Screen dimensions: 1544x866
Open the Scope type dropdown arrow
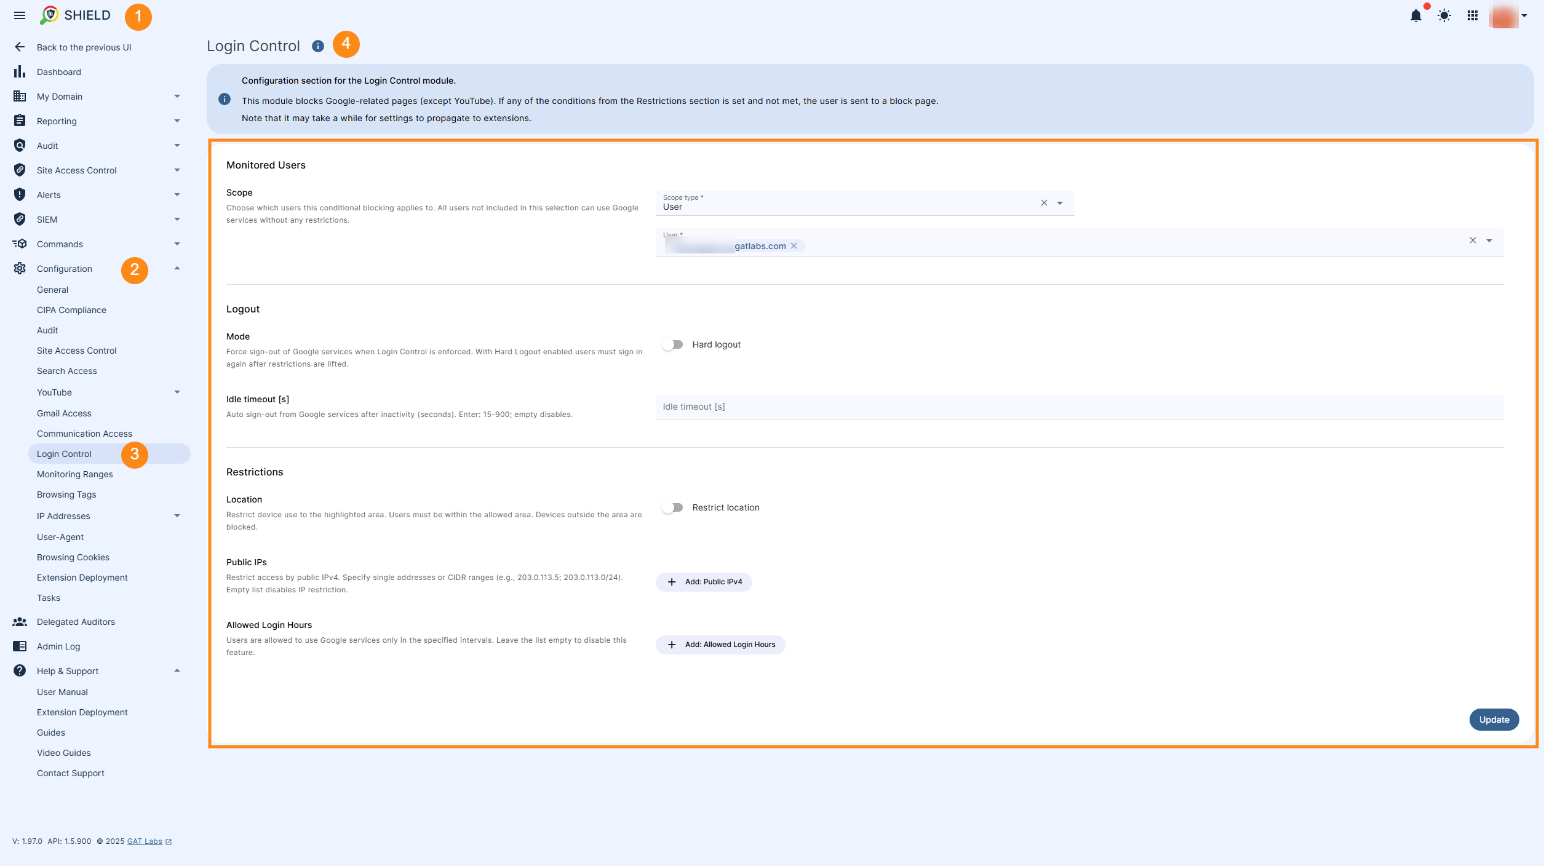click(1060, 204)
